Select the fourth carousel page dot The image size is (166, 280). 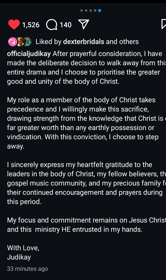coord(95,10)
